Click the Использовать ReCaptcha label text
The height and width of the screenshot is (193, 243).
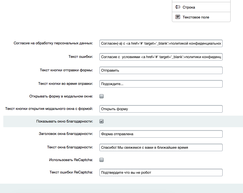click(71, 160)
